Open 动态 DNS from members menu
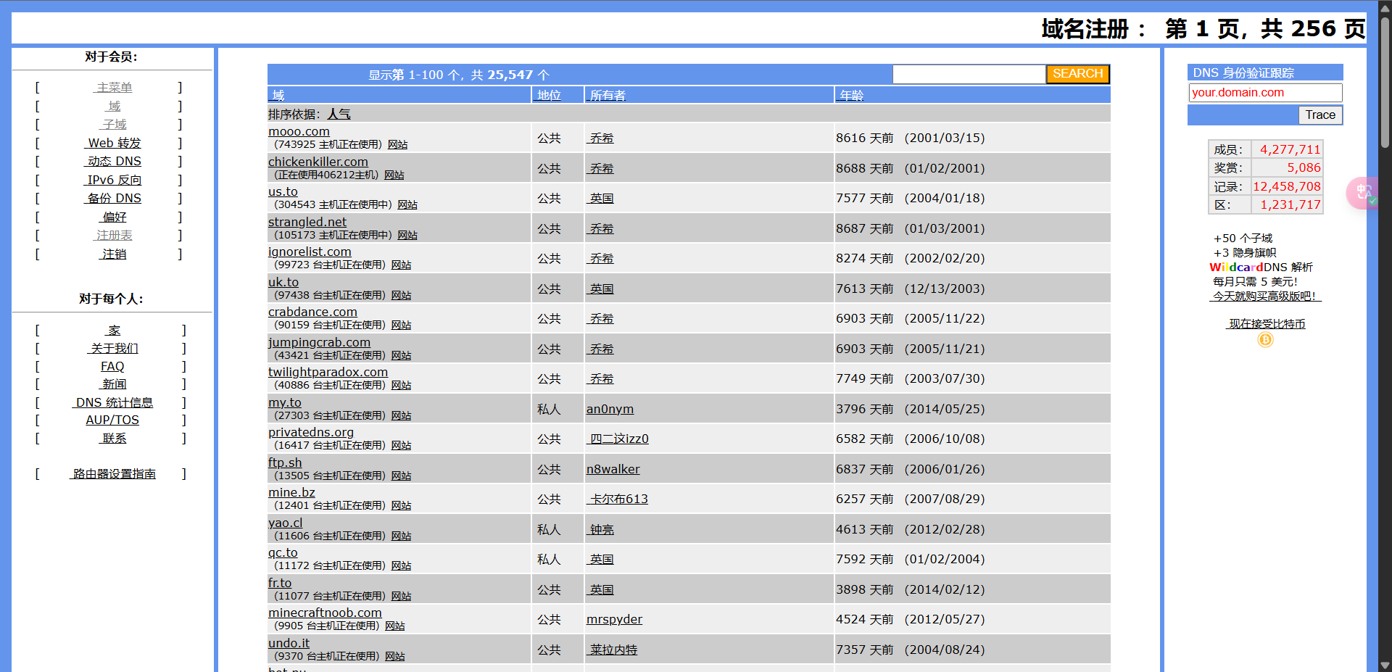 pos(114,162)
